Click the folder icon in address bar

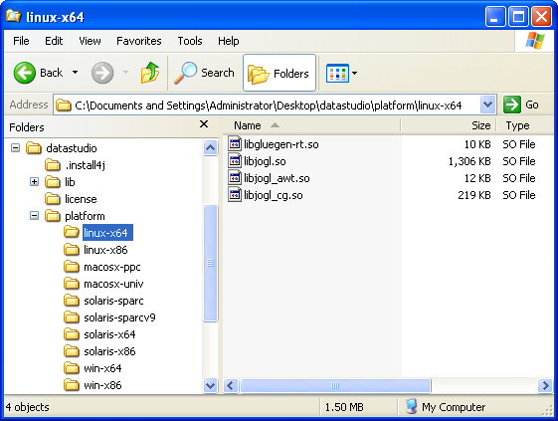(x=64, y=105)
